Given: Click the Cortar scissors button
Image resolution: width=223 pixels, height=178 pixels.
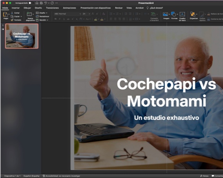Looking at the screenshot, I should click(x=15, y=13).
